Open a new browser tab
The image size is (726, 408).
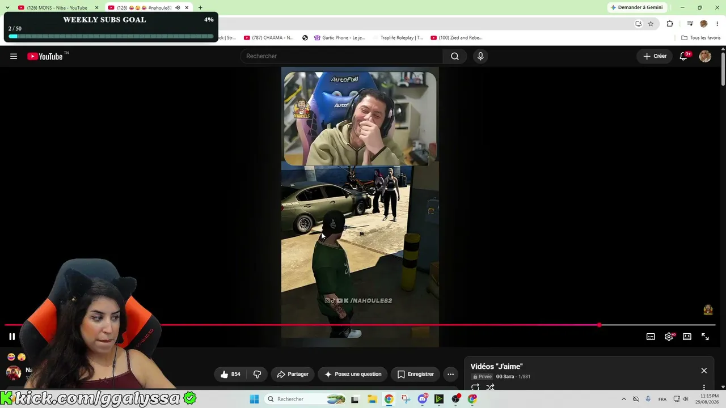[x=200, y=8]
